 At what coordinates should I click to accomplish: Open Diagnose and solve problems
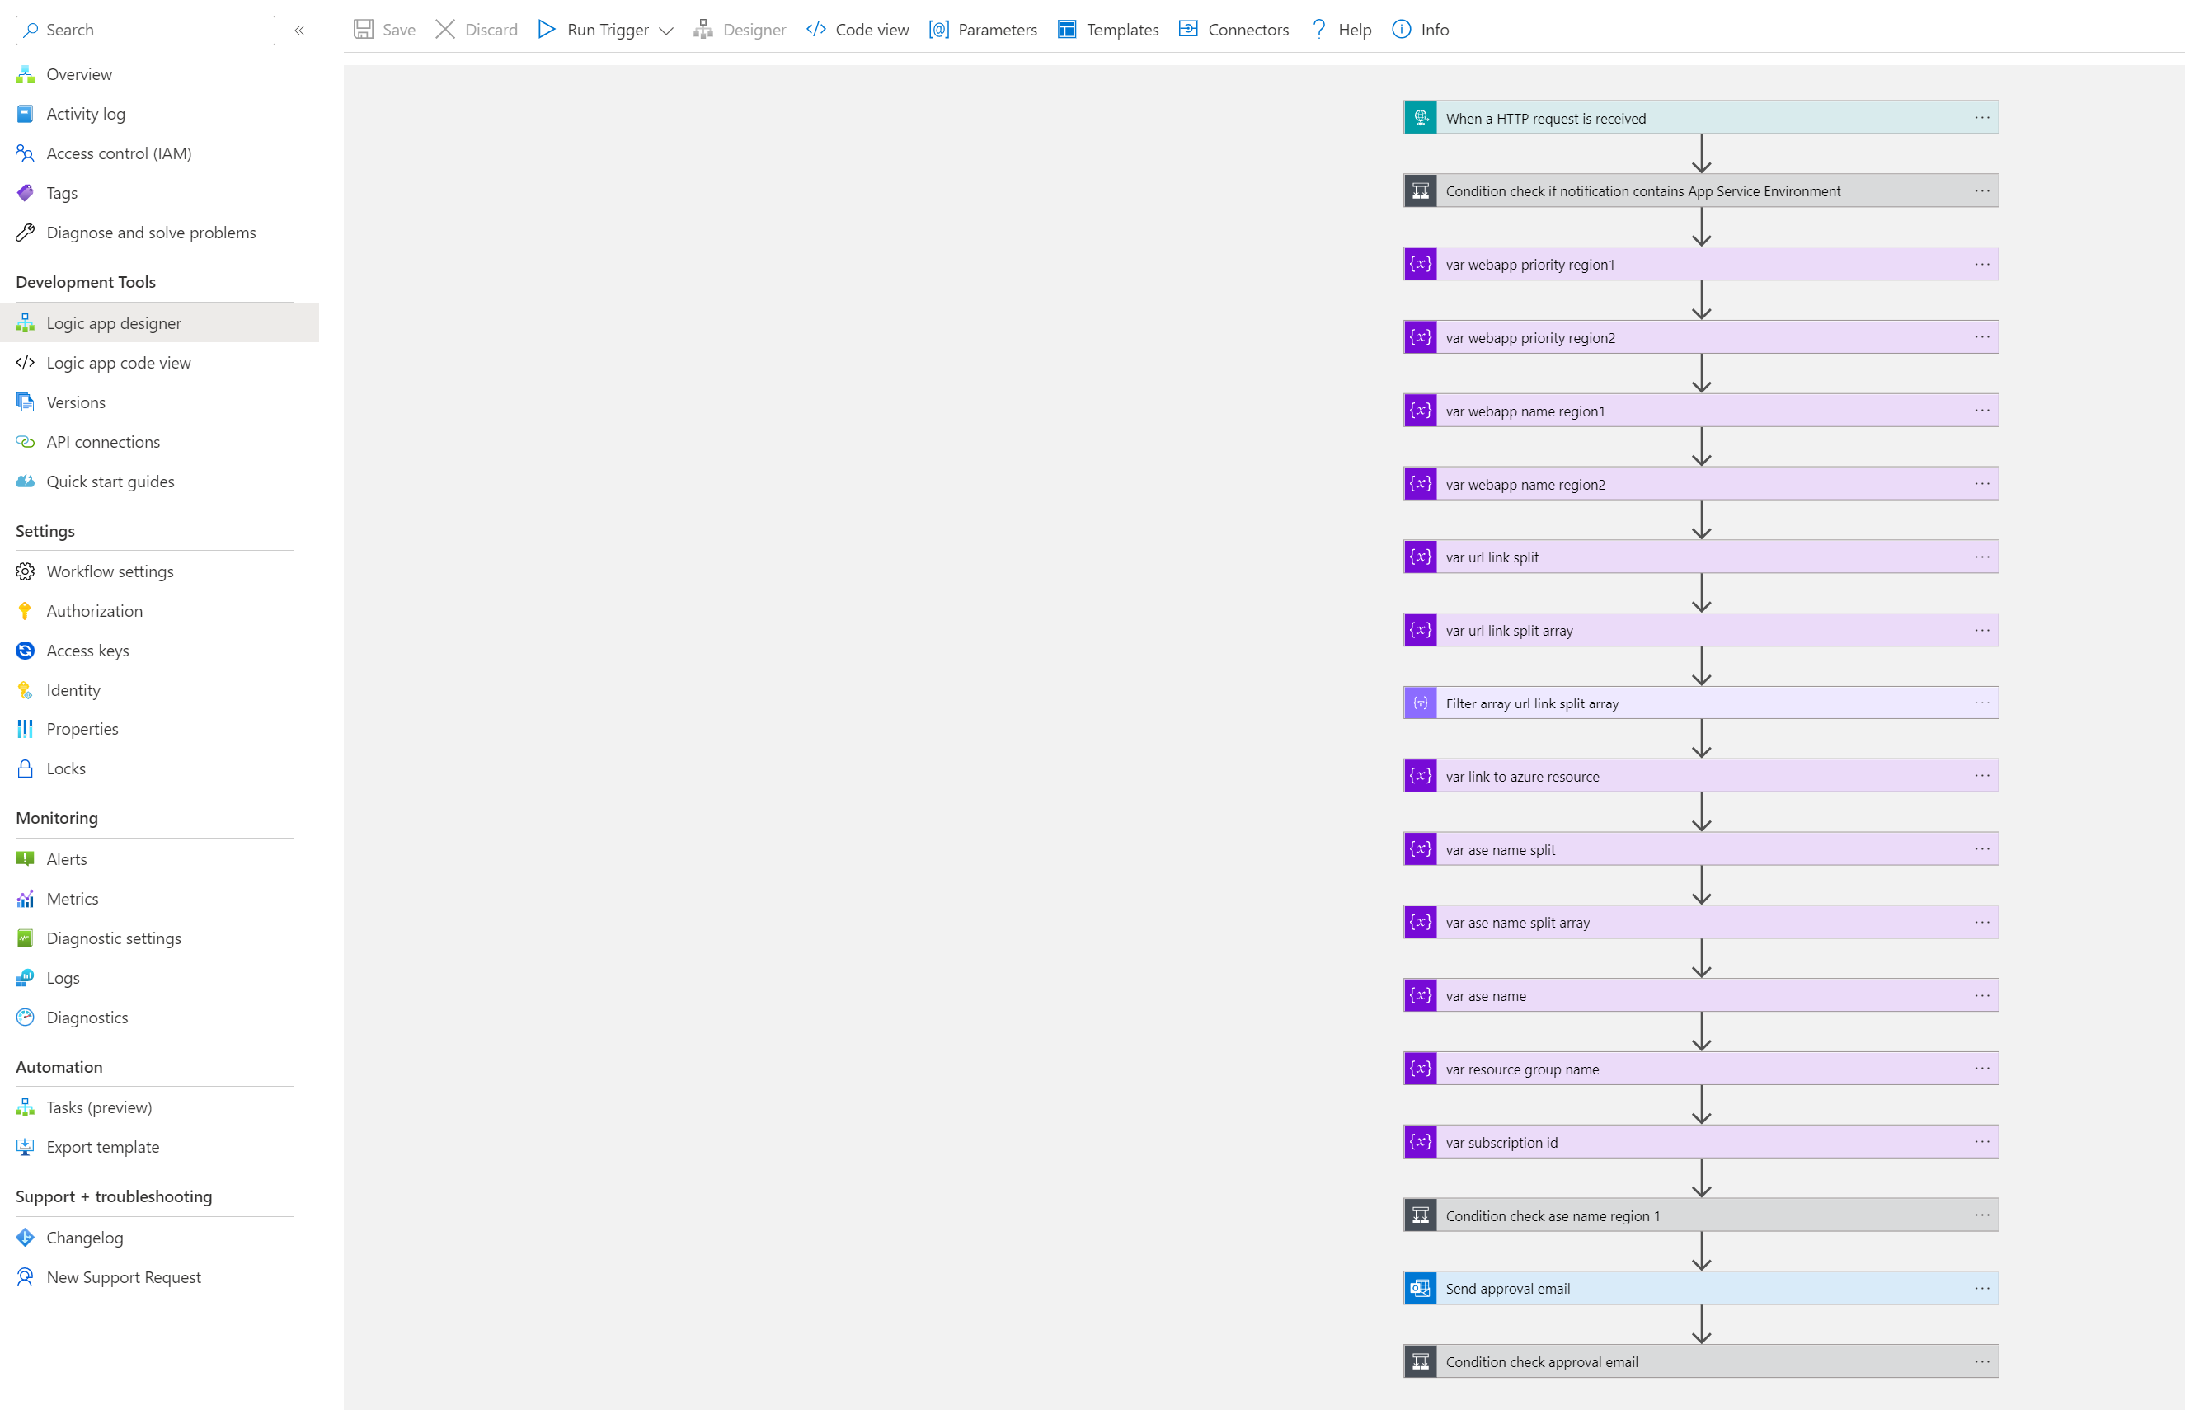coord(151,232)
